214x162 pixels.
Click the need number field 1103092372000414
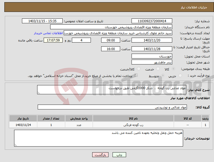pos(152,21)
